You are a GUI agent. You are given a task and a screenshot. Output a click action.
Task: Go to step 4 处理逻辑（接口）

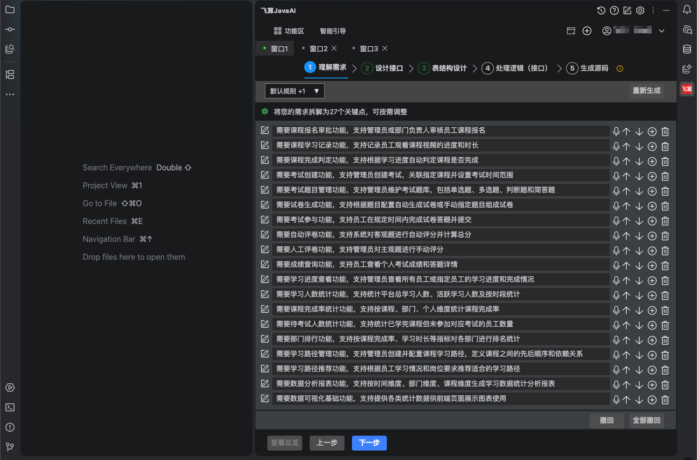pyautogui.click(x=515, y=68)
